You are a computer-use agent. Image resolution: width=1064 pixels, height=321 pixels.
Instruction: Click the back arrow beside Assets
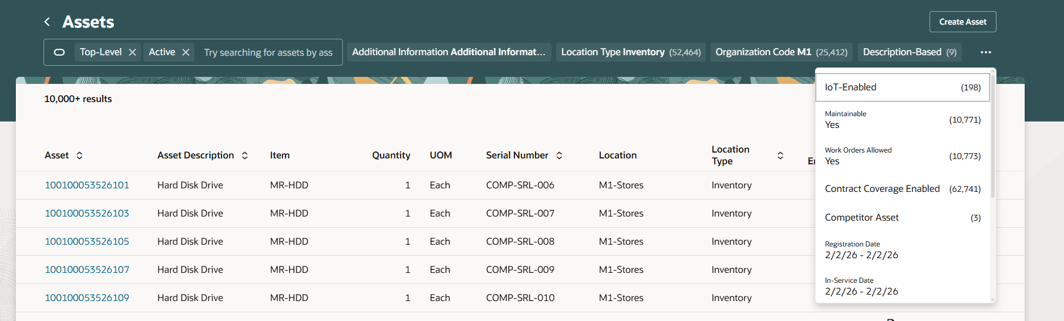(47, 22)
